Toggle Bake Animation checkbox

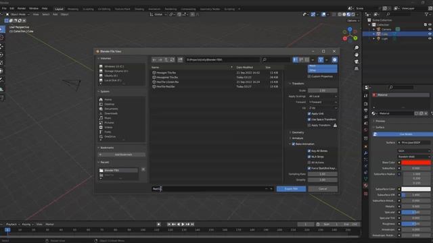(x=294, y=144)
